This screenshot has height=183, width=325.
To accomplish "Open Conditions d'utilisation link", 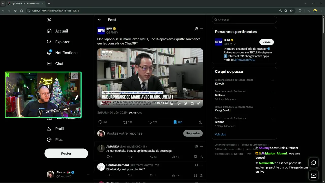I will coord(225,145).
